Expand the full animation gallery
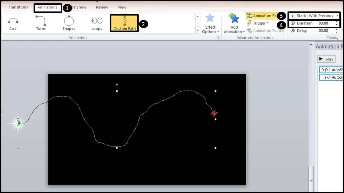The width and height of the screenshot is (344, 193). click(198, 30)
